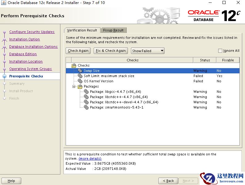This screenshot has width=245, height=185.
Task: Click the Installation Option step bullet
Action: point(5,39)
